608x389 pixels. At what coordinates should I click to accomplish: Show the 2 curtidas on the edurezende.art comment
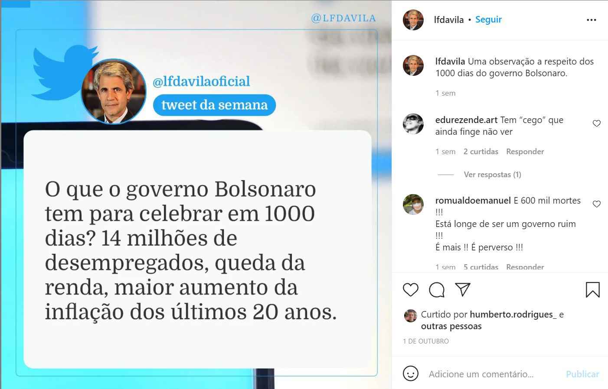click(x=481, y=152)
